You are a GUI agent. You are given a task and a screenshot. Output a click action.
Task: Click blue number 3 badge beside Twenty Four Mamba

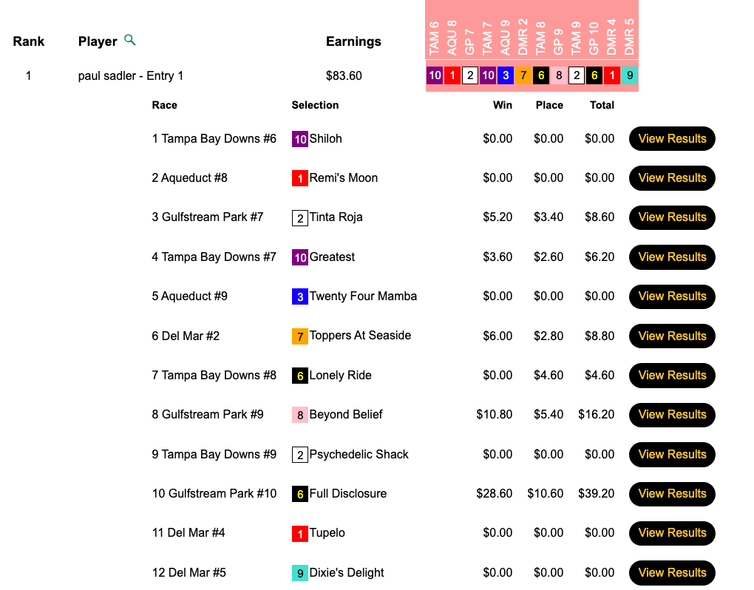click(x=300, y=296)
